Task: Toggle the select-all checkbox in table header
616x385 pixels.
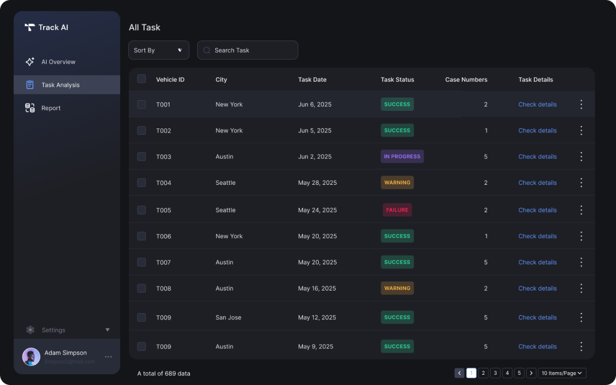Action: coord(142,79)
